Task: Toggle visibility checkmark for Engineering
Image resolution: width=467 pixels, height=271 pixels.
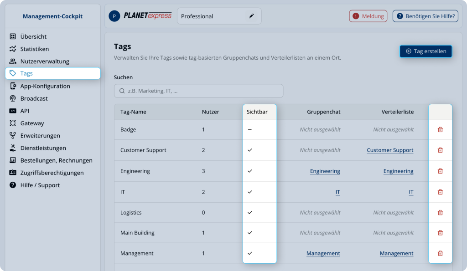Action: pyautogui.click(x=250, y=171)
